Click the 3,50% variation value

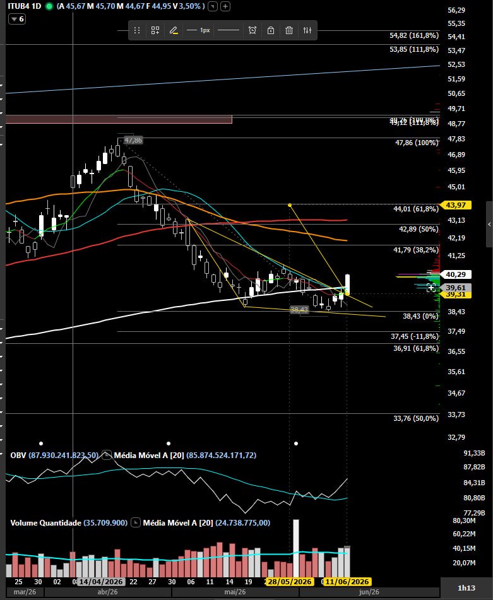(189, 6)
